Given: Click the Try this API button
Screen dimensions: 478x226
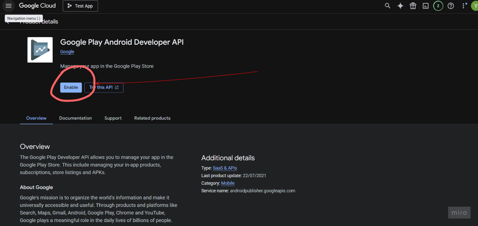Looking at the screenshot, I should pyautogui.click(x=104, y=88).
